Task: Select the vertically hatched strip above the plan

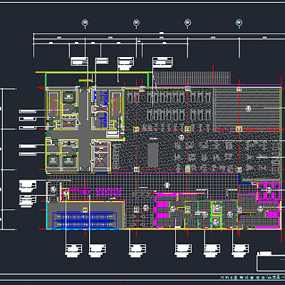Action: 192,78
